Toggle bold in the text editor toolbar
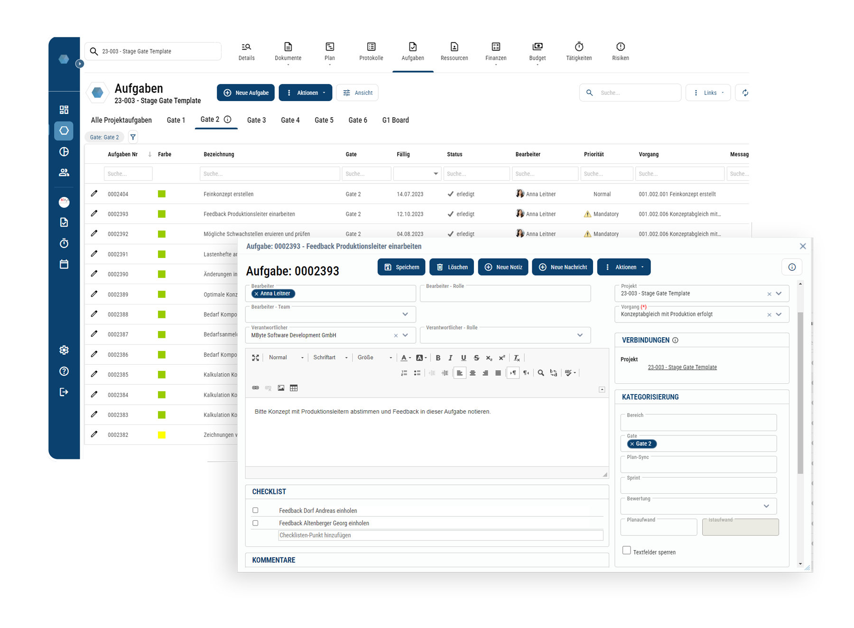The image size is (854, 628). click(438, 358)
